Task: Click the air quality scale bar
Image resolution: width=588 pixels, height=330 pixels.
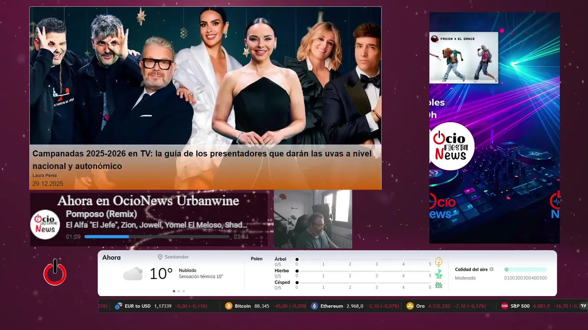Action: (526, 269)
